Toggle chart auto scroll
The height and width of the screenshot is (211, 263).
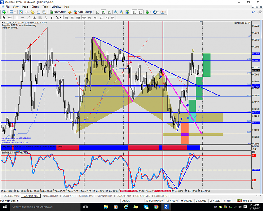tap(135, 12)
